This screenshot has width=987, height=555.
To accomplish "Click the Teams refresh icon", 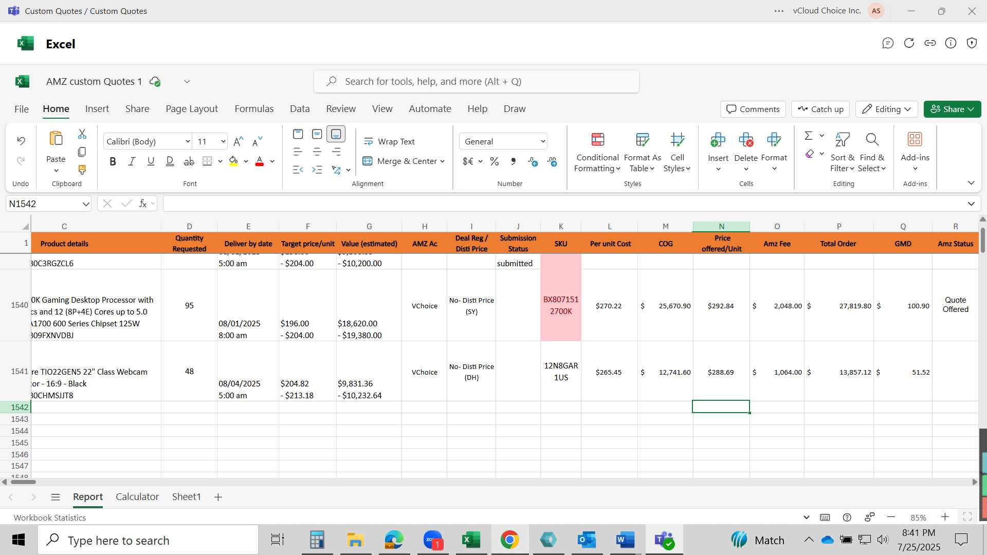I will (909, 43).
